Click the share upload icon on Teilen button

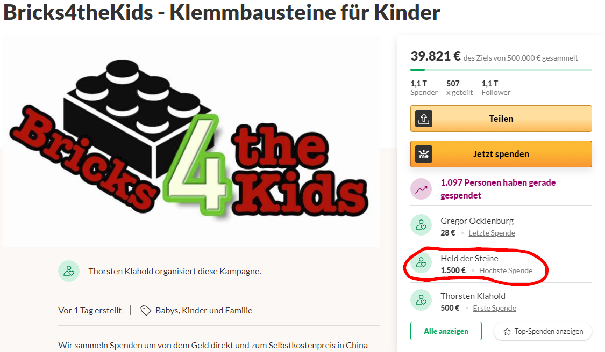click(424, 119)
